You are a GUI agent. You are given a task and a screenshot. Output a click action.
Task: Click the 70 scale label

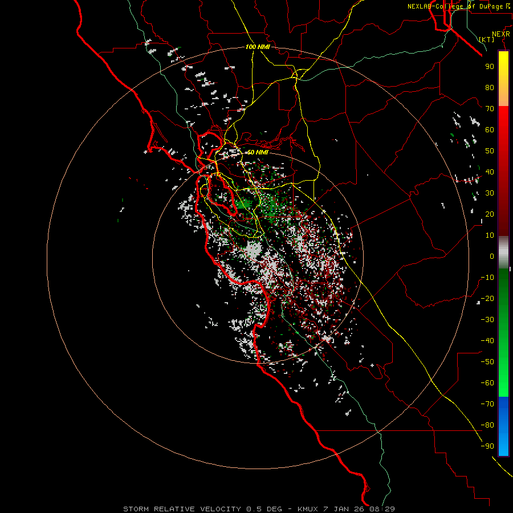(x=490, y=109)
